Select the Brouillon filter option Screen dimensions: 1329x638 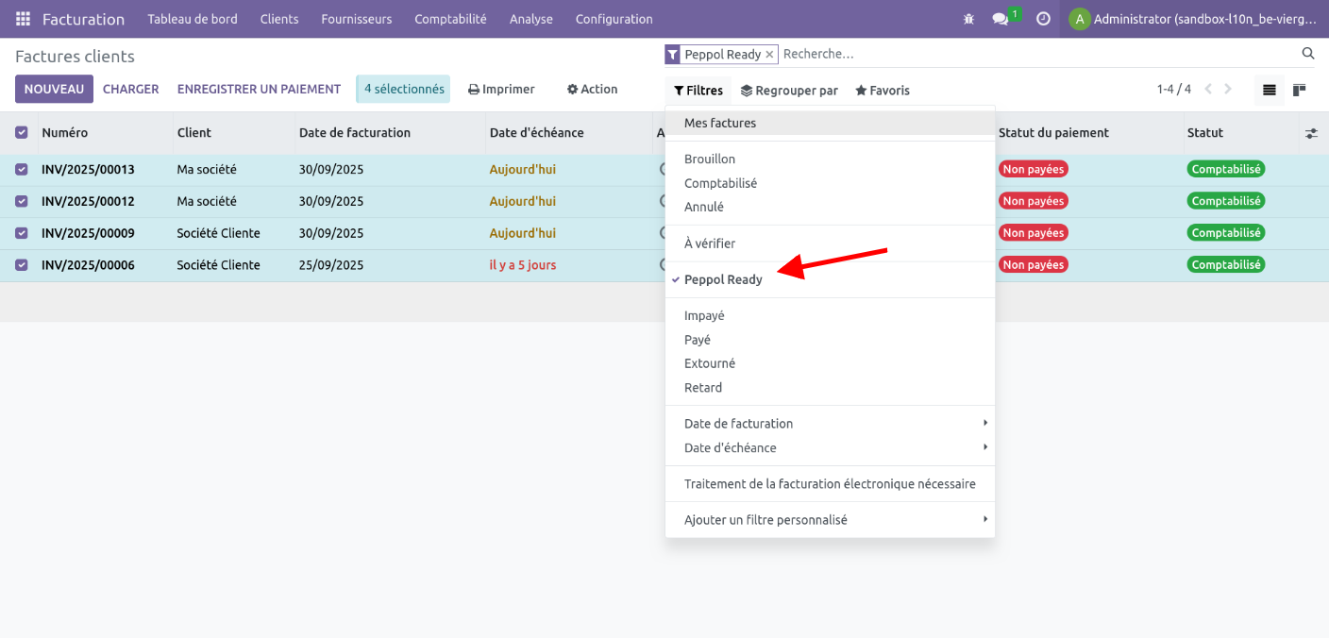click(x=710, y=159)
